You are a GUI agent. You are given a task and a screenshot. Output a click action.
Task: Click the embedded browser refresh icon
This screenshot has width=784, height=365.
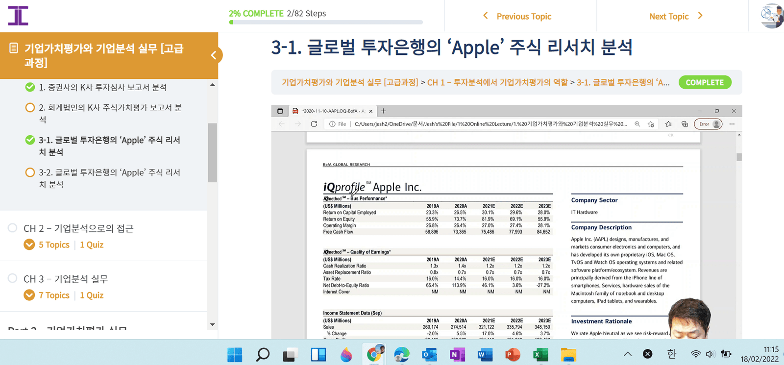[314, 124]
